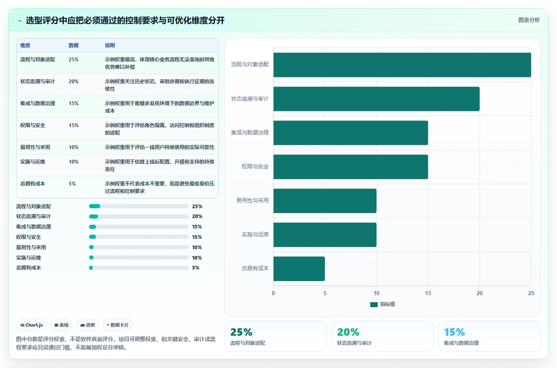Click the 集成与数据治理 15% progress bar
The height and width of the screenshot is (368, 557).
tap(139, 227)
